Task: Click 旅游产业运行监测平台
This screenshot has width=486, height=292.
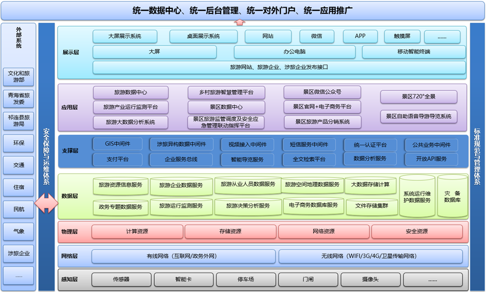Action: point(131,107)
